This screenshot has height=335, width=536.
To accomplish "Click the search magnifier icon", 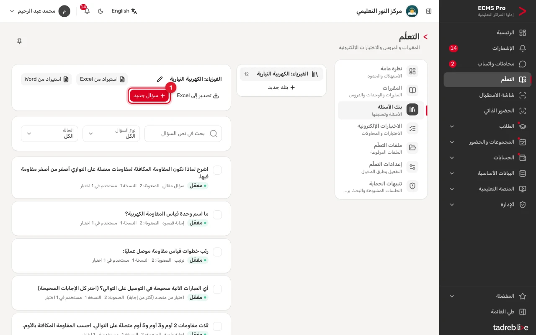I will point(214,134).
